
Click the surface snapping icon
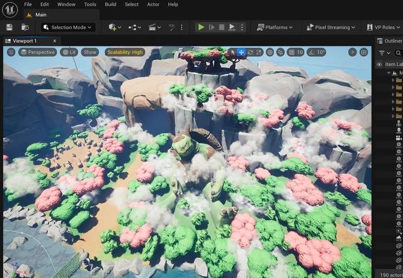(x=280, y=52)
